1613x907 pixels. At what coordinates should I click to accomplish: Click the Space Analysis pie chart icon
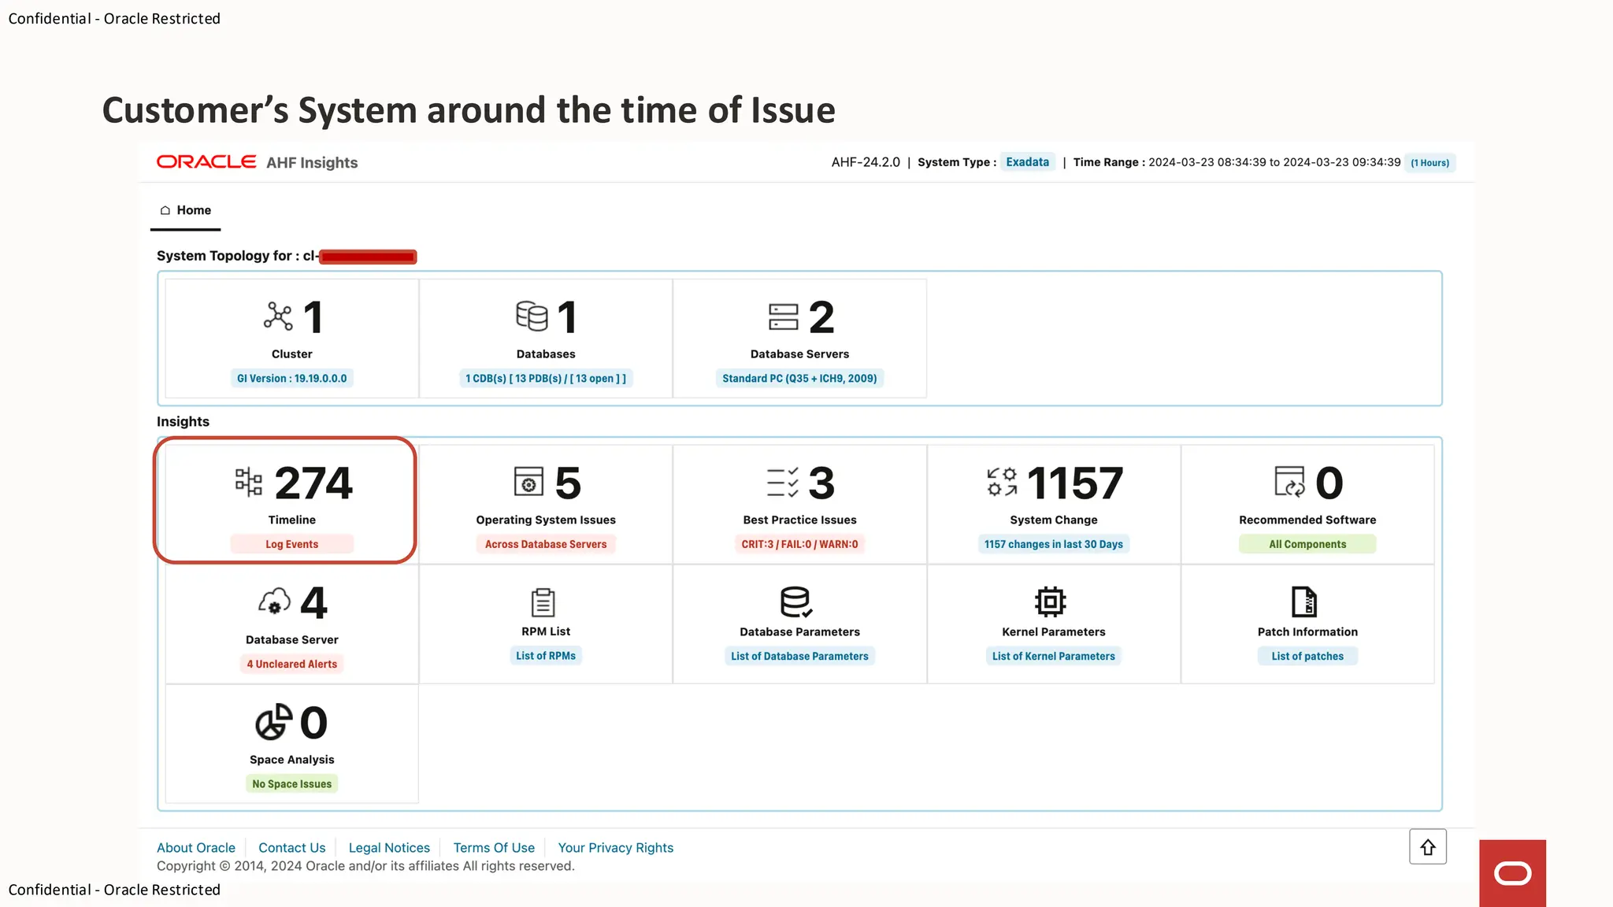point(273,722)
